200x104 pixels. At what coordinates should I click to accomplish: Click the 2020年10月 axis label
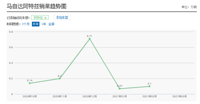pyautogui.click(x=30, y=97)
